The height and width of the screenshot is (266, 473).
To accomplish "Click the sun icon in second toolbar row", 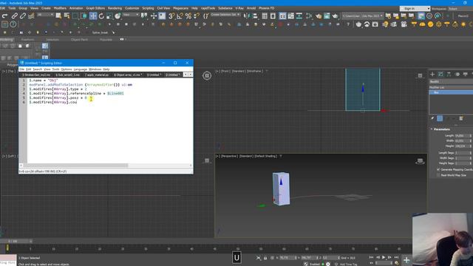I will (463, 24).
